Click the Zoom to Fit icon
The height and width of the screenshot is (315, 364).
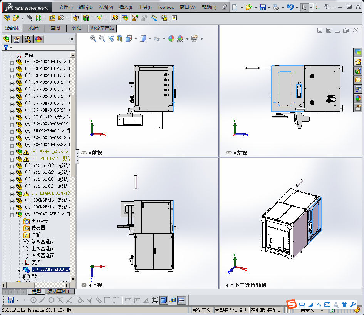coord(93,38)
